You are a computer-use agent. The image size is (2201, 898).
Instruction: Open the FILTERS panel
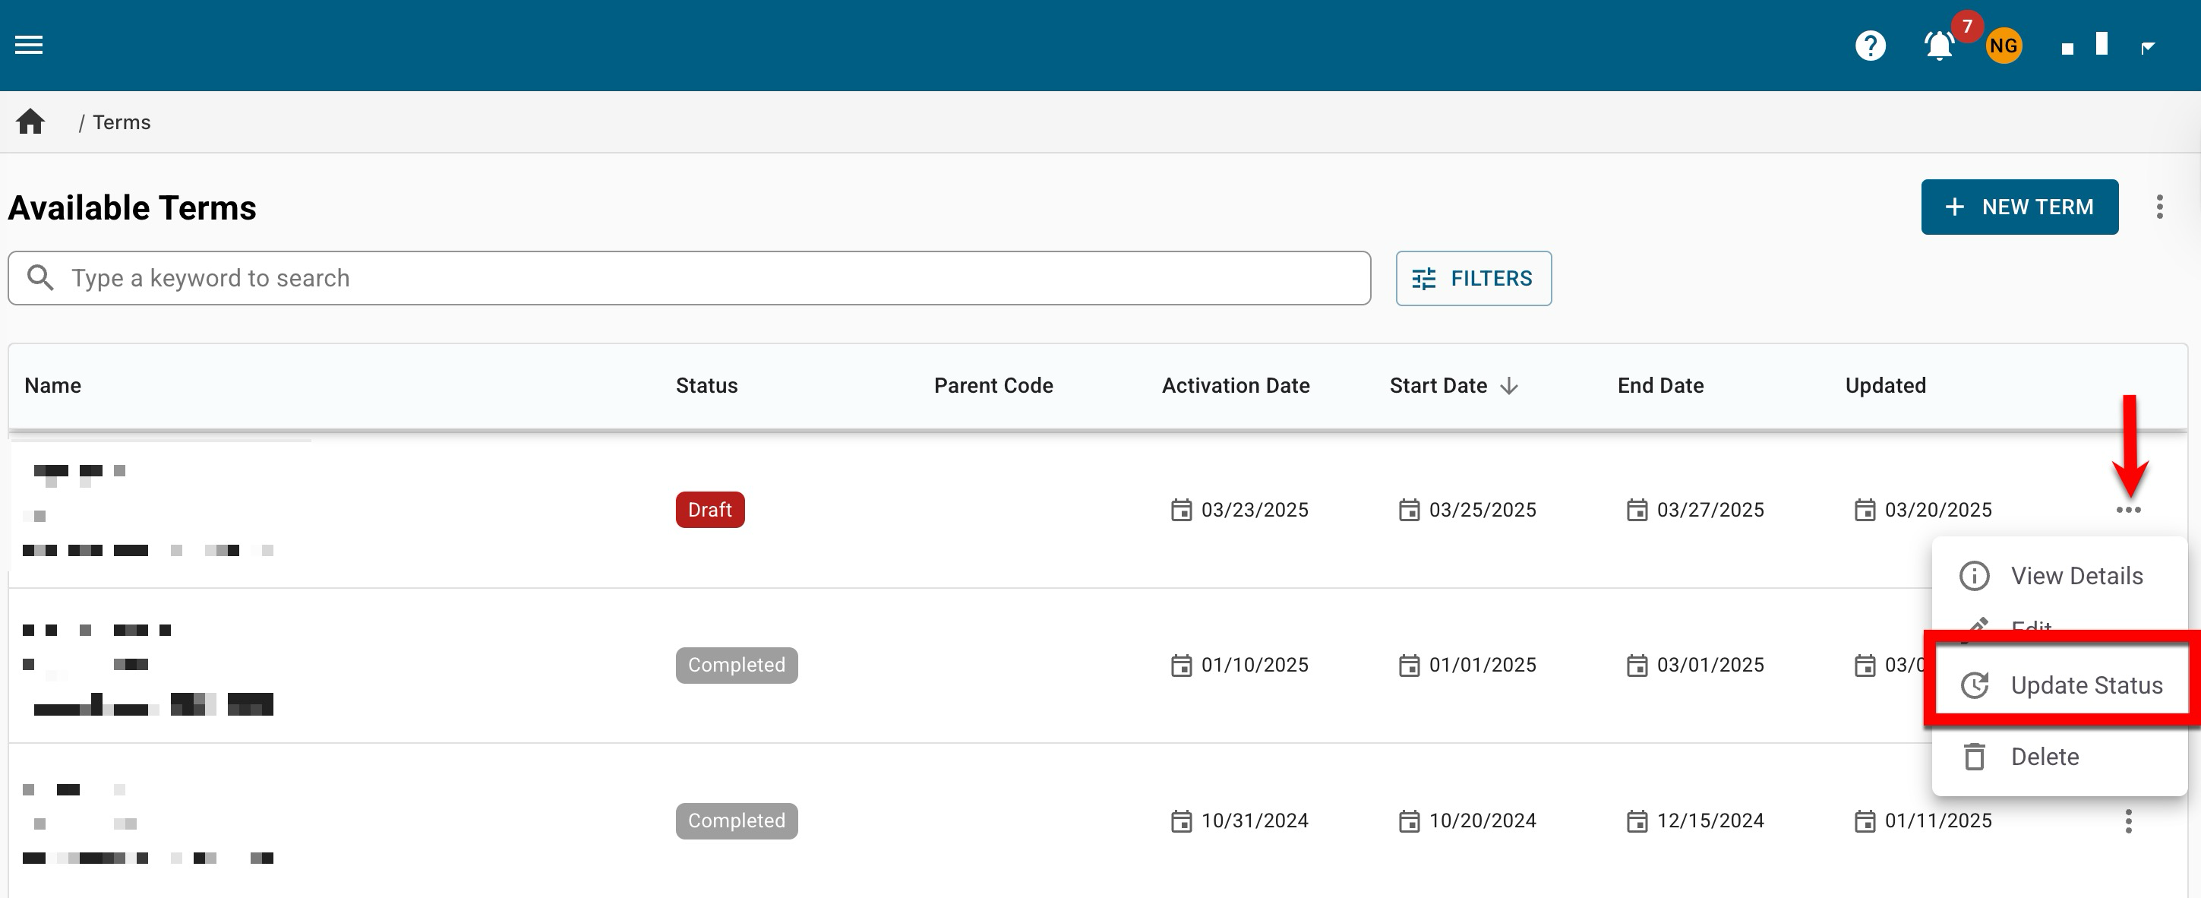1473,279
